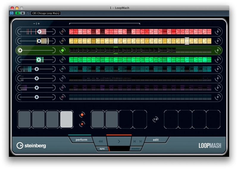The image size is (238, 169).
Task: Click the triple-arrow rewind button
Action: pos(101,141)
